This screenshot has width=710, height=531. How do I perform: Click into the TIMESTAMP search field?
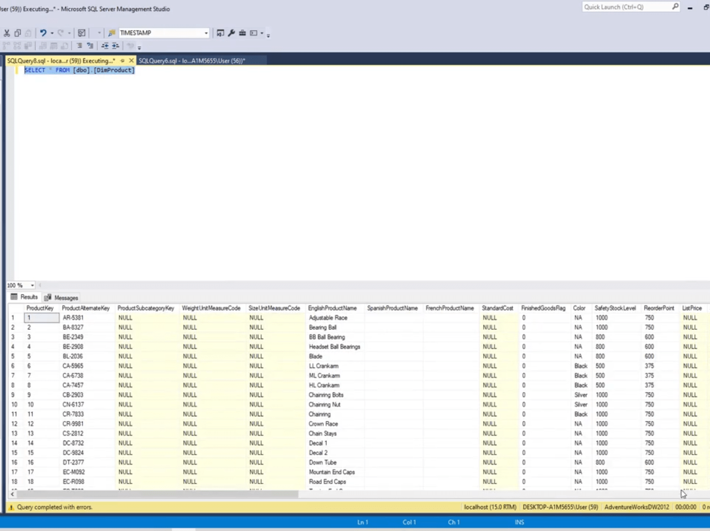tap(161, 33)
